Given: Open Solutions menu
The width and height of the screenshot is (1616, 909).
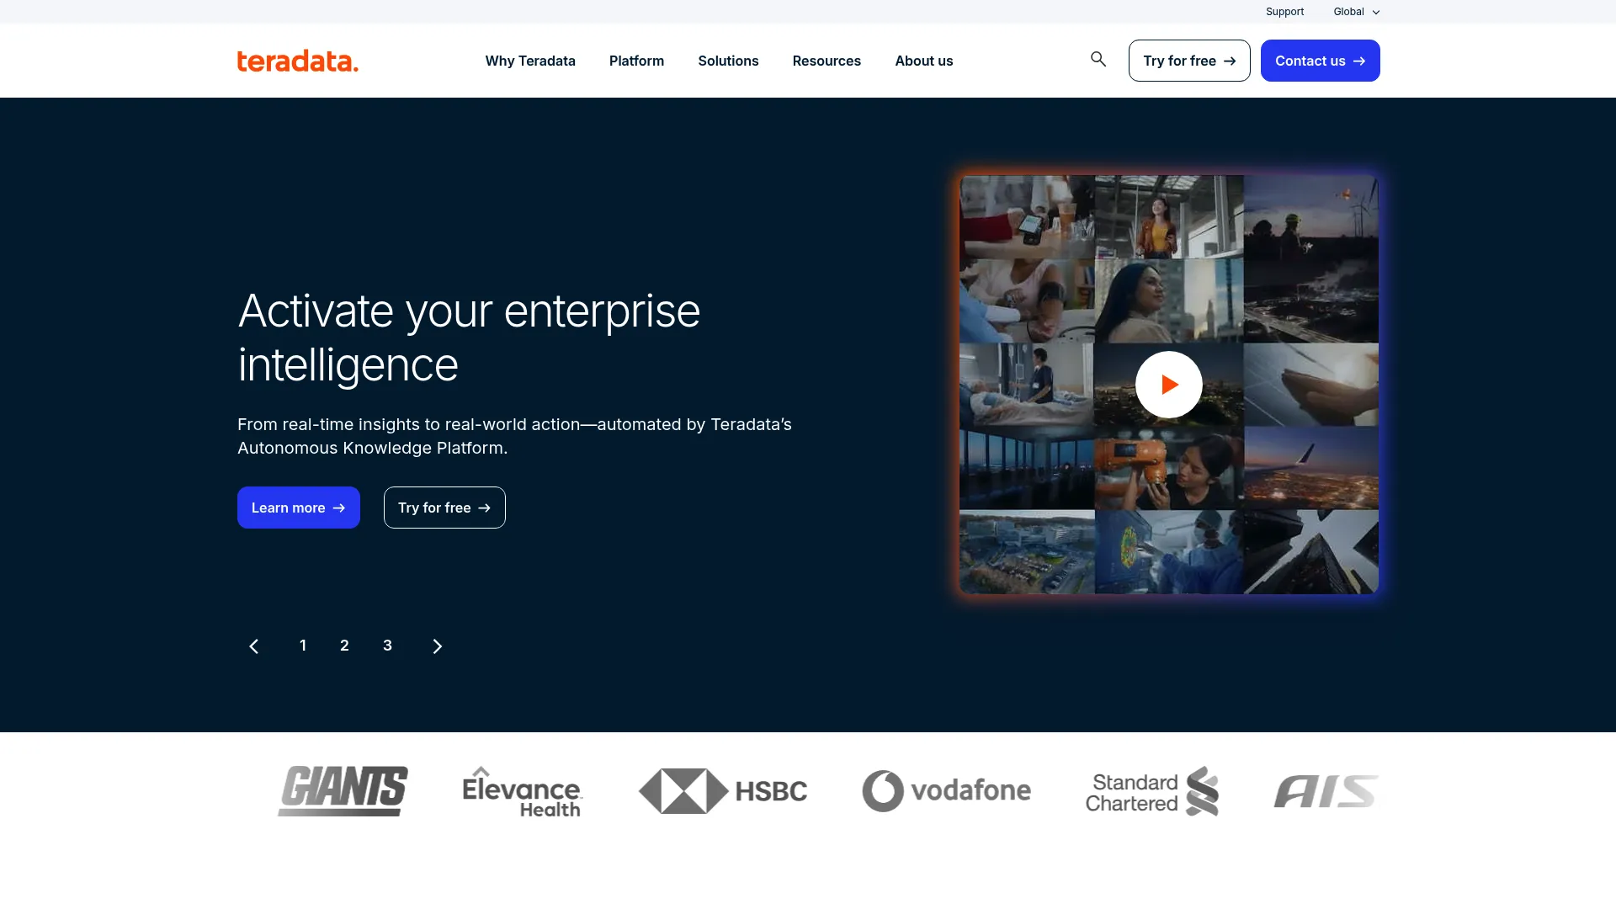Looking at the screenshot, I should (x=728, y=61).
